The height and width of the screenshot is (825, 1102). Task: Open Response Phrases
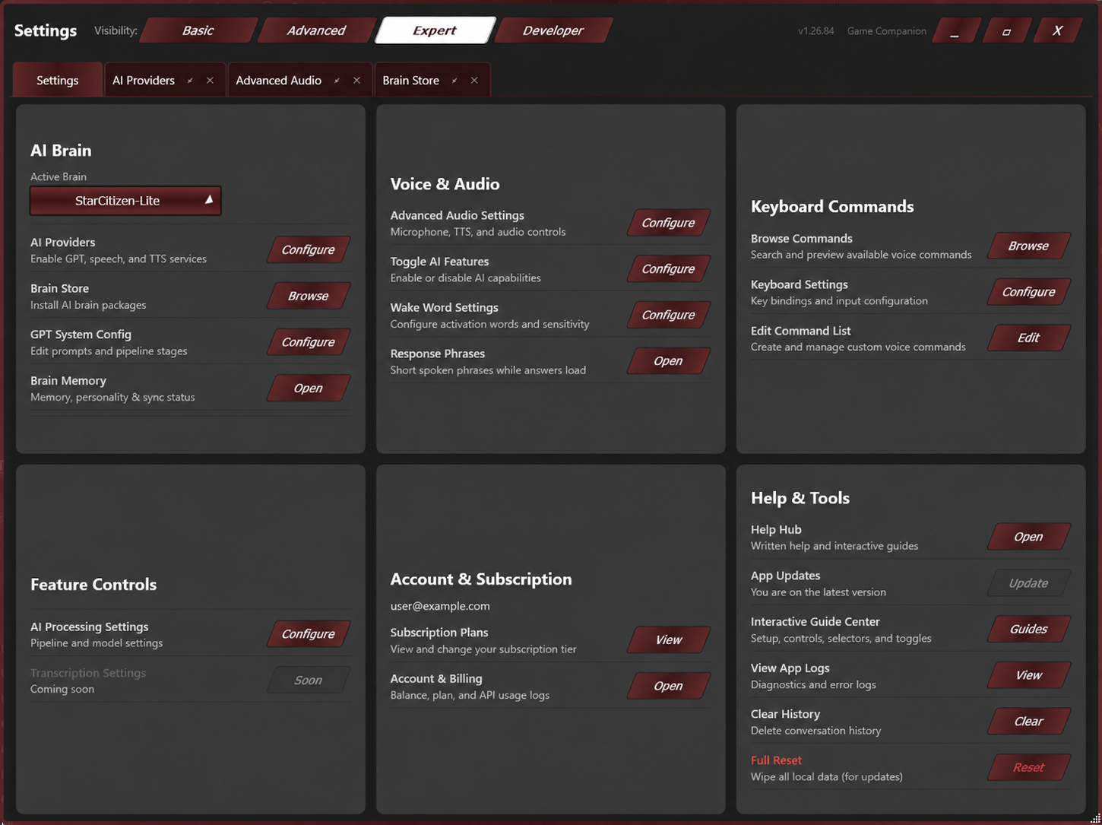coord(668,361)
